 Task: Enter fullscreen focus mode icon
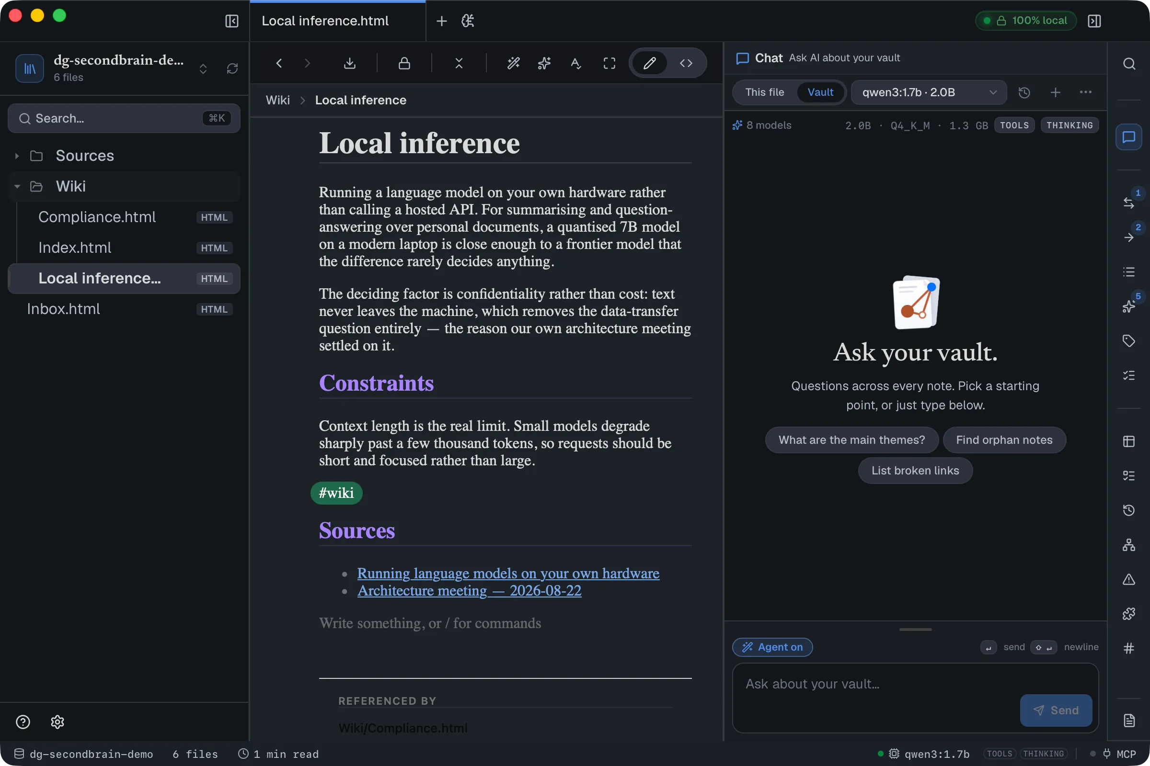click(x=609, y=63)
